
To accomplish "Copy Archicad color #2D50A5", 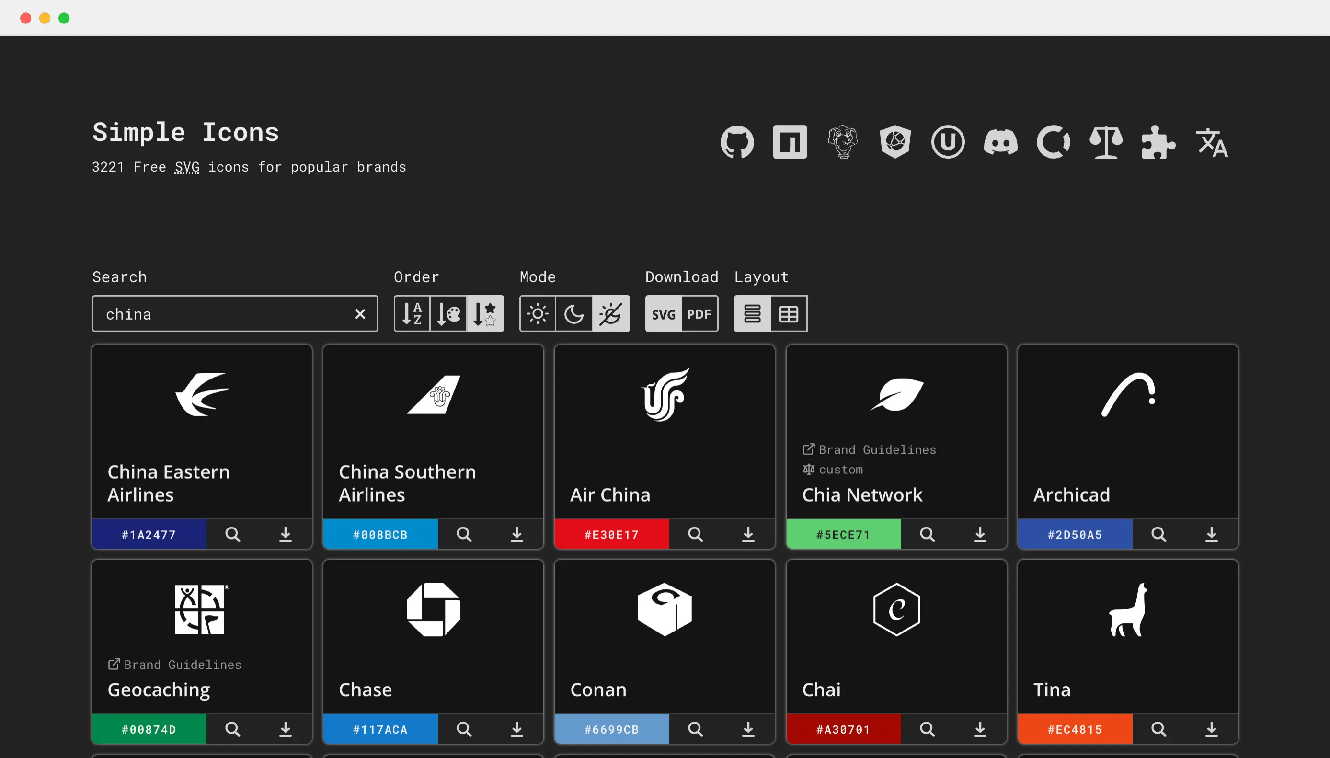I will pos(1075,534).
